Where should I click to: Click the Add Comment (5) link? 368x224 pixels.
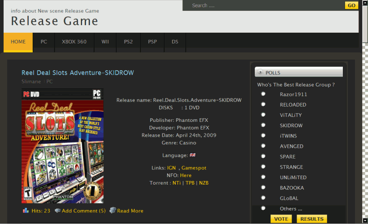(84, 211)
